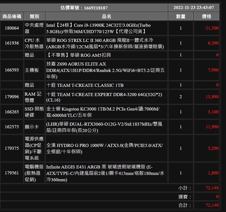Image resolution: width=226 pixels, height=212 pixels.
Task: Click the 商品條碼 column header
Action: tap(12, 16)
